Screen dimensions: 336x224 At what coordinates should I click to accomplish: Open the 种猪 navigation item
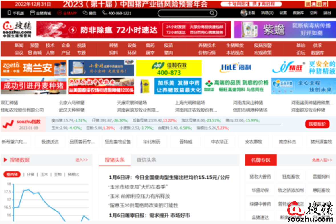[x=114, y=45]
